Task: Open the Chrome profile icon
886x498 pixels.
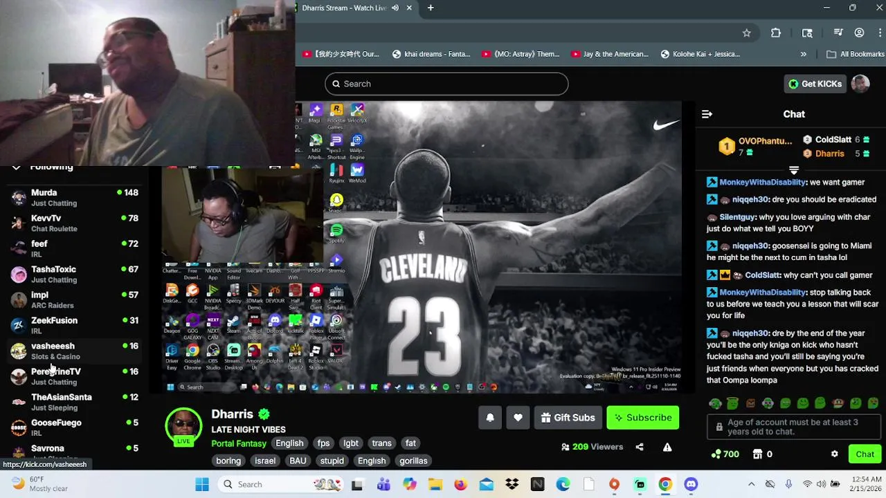Action: pyautogui.click(x=859, y=33)
